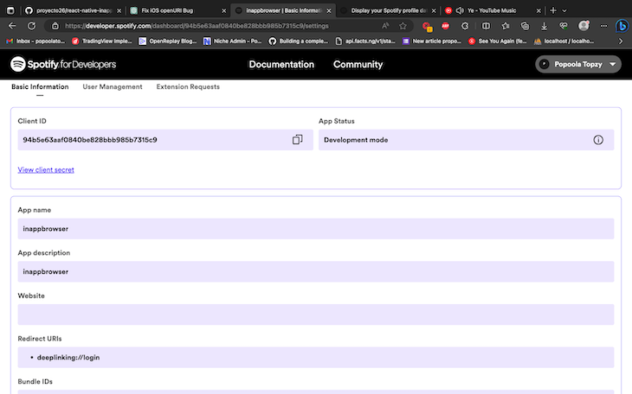Click the browser back arrow
This screenshot has height=394, width=632.
pyautogui.click(x=12, y=26)
